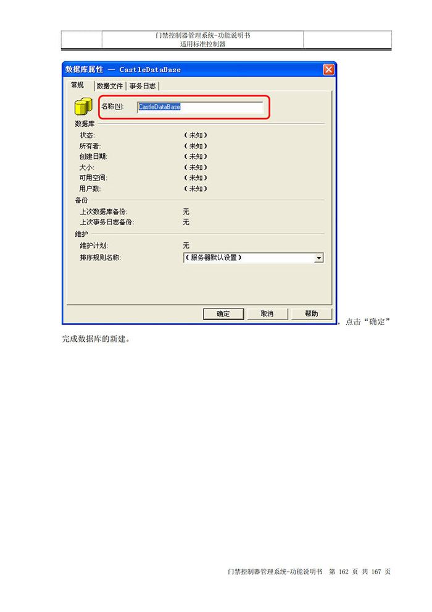Viewport: 432px width, 612px height.
Task: Open the 排序规则名称 dropdown arrow
Action: click(x=319, y=258)
